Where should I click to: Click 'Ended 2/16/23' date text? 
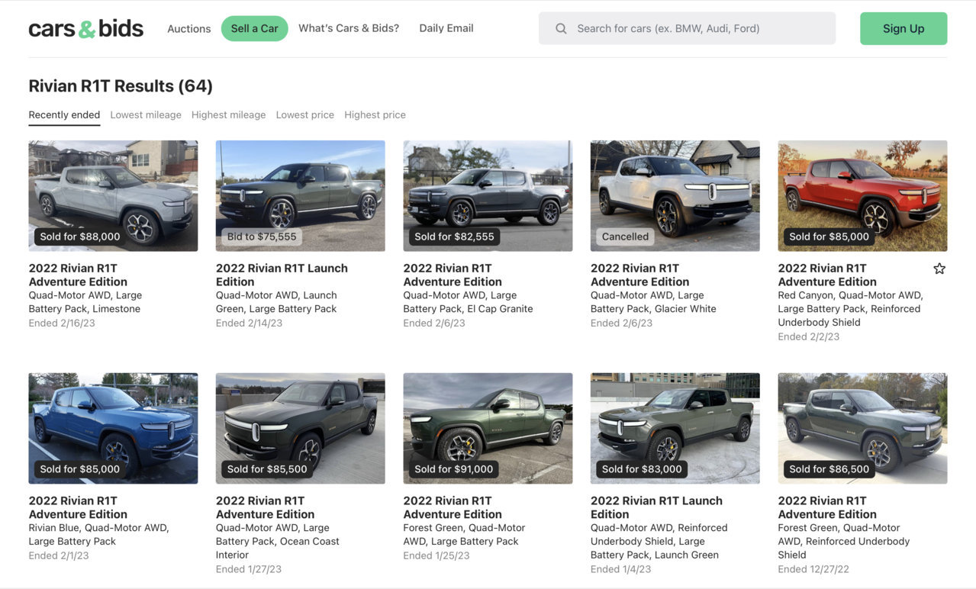click(62, 323)
